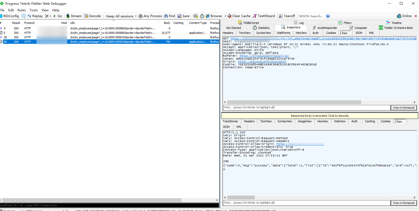Click the response Find text field
The width and height of the screenshot is (419, 211).
coord(306,203)
